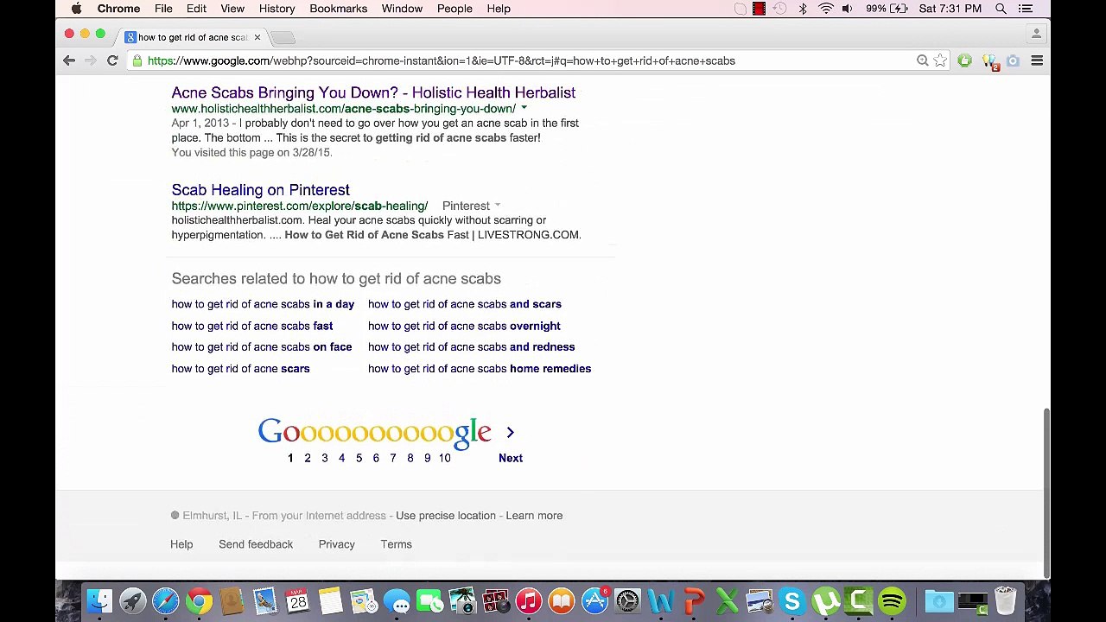
Task: Launch Skype from the dock
Action: [792, 601]
